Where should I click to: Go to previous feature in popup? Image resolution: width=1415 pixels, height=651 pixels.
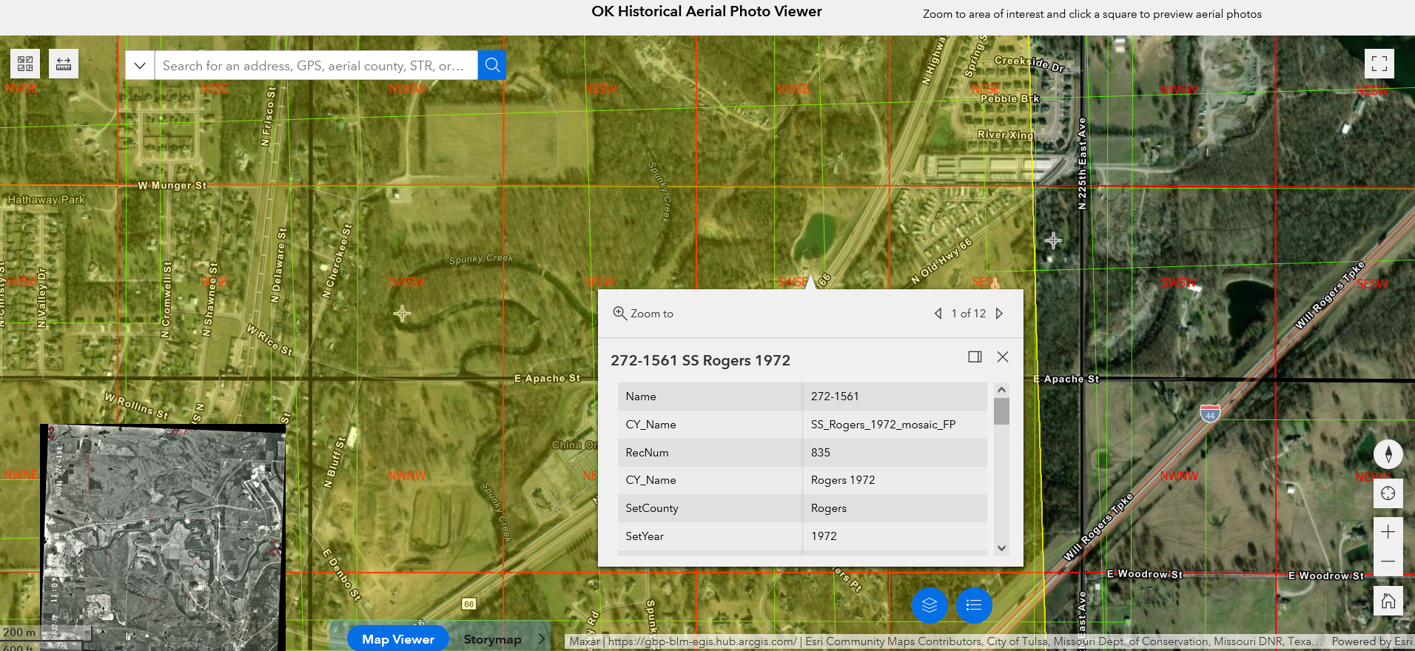[938, 314]
